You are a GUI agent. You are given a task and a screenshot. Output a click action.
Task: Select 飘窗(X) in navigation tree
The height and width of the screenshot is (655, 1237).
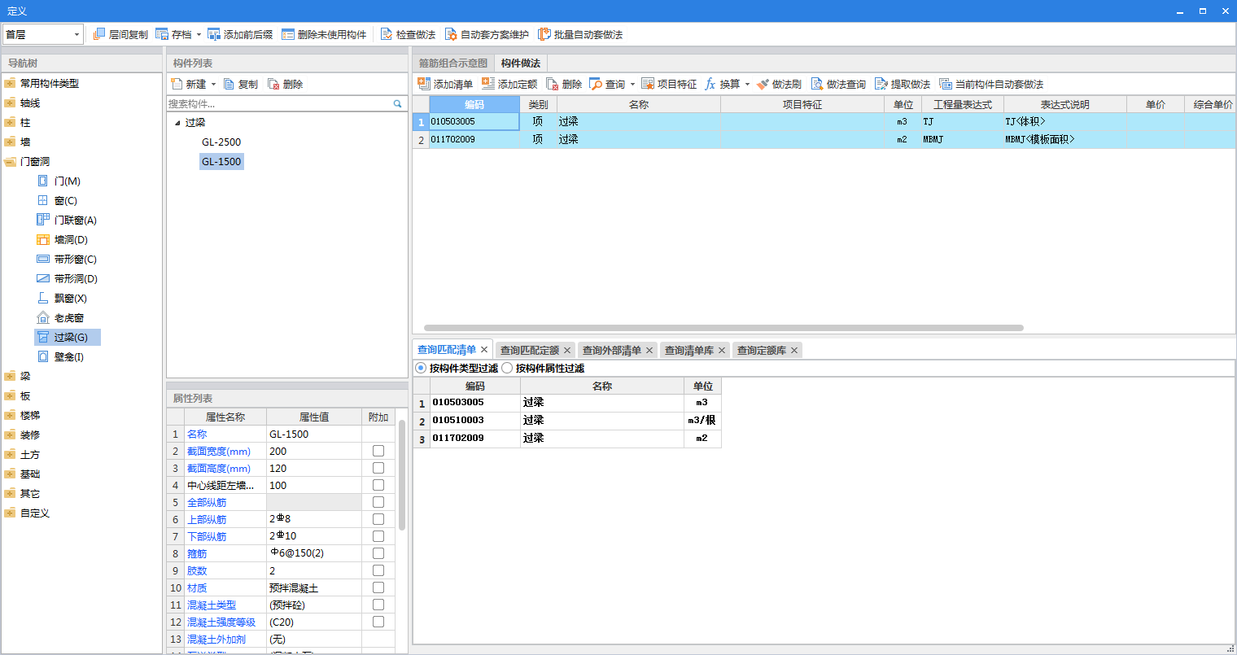70,298
